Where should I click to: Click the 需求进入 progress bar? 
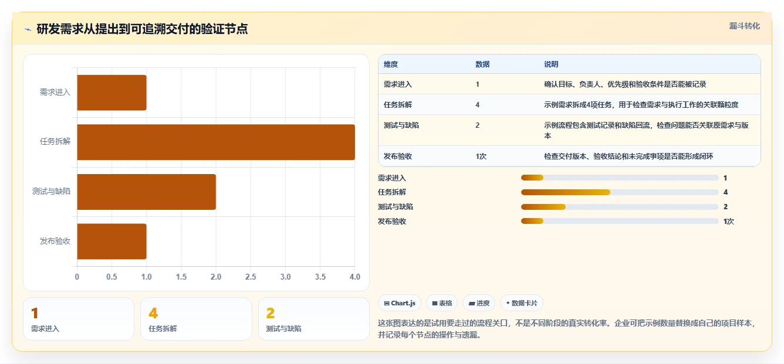point(620,178)
